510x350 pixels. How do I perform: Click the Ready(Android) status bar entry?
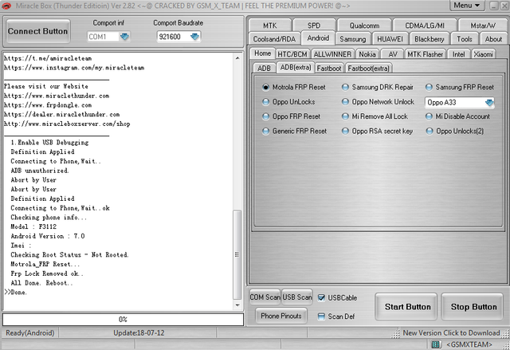[x=30, y=332]
